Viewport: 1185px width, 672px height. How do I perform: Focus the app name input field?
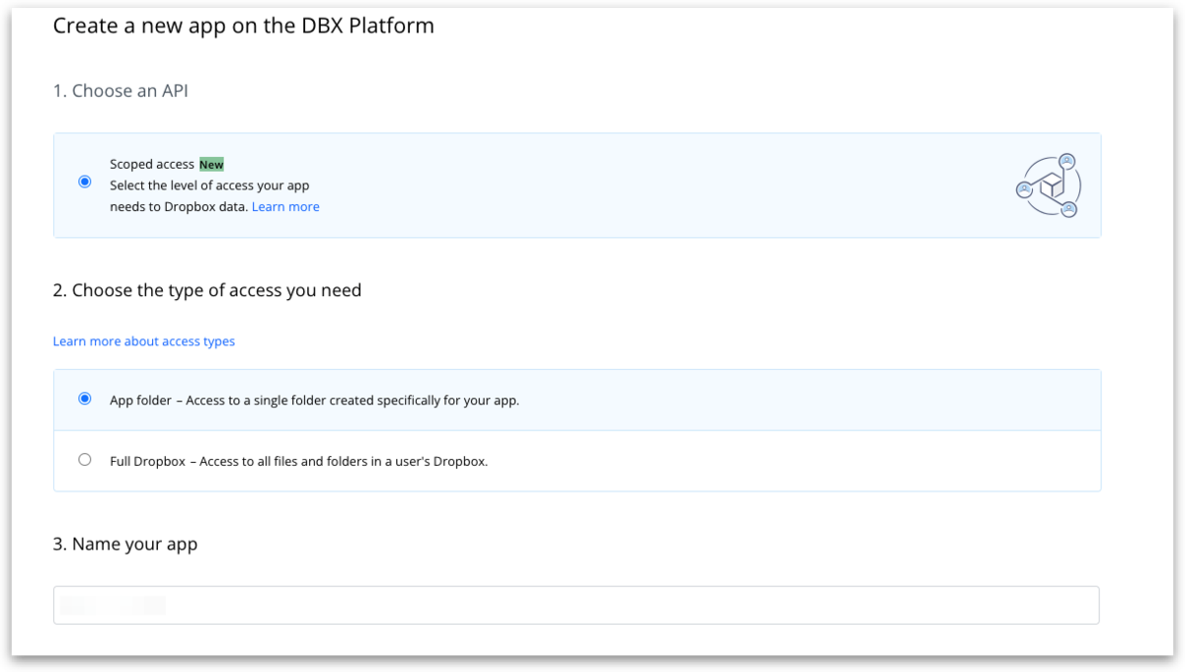click(576, 605)
